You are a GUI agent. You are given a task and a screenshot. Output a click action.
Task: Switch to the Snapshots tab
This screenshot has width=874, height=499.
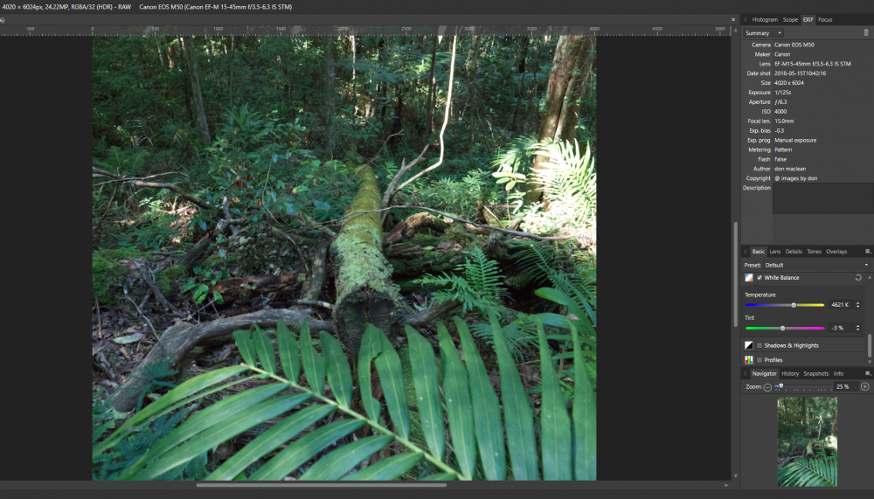pos(816,373)
